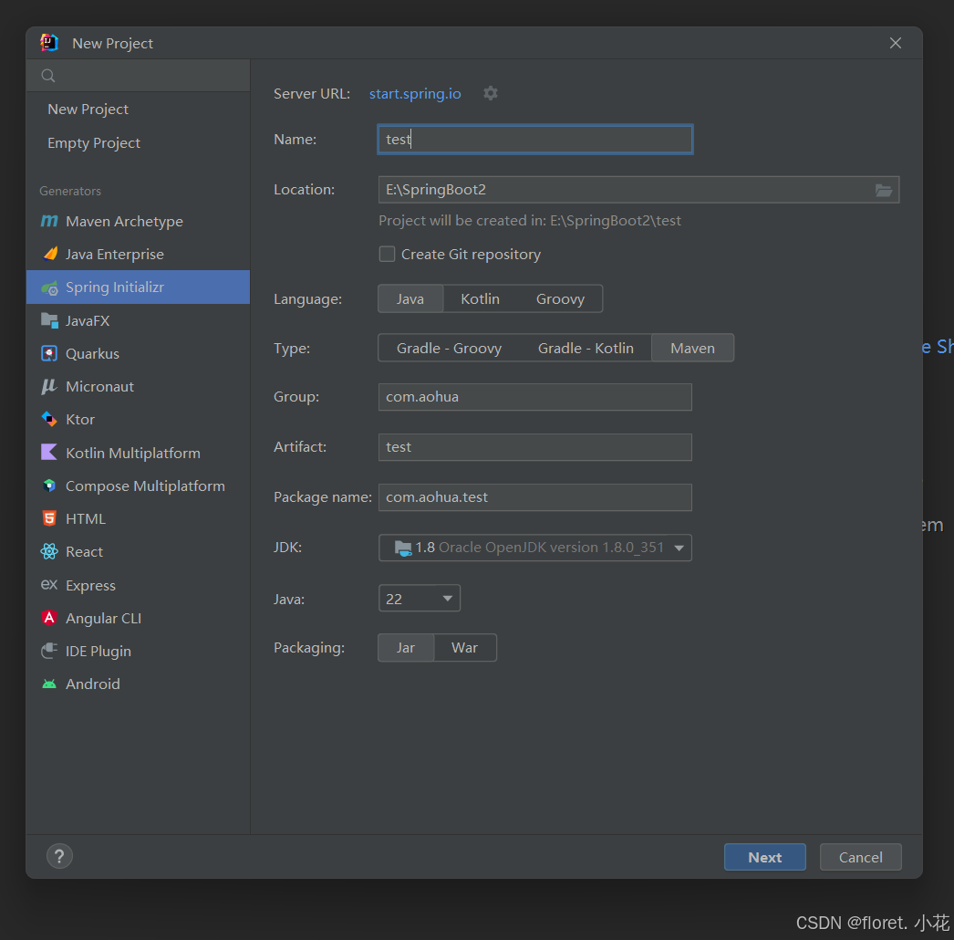Click the Android robot icon
The image size is (954, 940).
(x=49, y=684)
